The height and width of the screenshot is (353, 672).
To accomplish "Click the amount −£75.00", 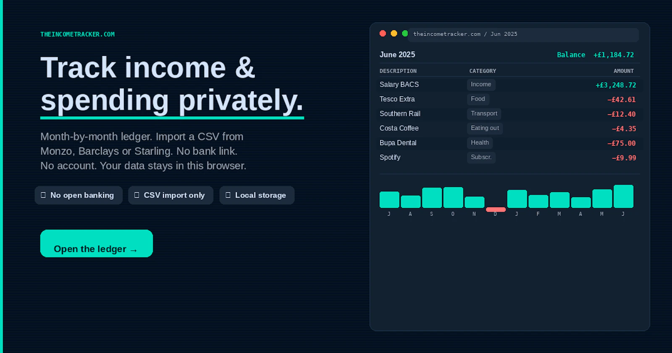I will (622, 143).
